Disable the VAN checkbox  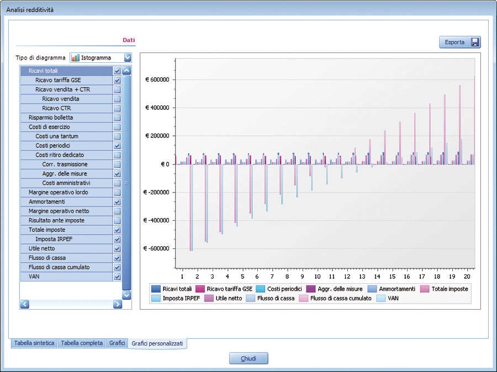(x=116, y=277)
